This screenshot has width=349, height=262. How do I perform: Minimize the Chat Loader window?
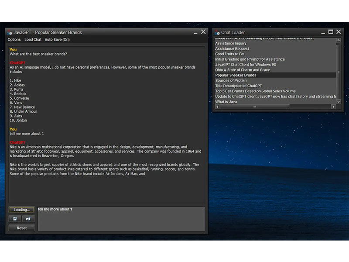(323, 32)
